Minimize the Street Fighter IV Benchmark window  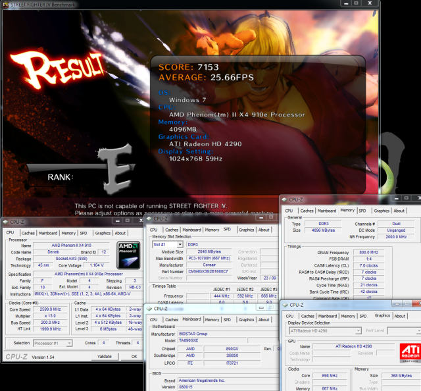pyautogui.click(x=346, y=3)
